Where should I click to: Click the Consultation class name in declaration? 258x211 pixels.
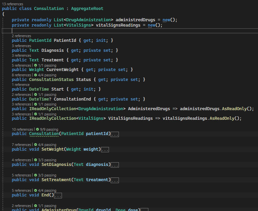[49, 9]
